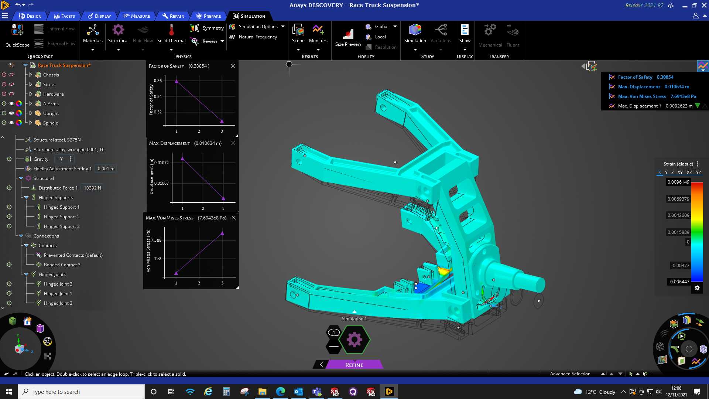Switch to the Facets tab
This screenshot has height=399, width=709.
click(64, 16)
